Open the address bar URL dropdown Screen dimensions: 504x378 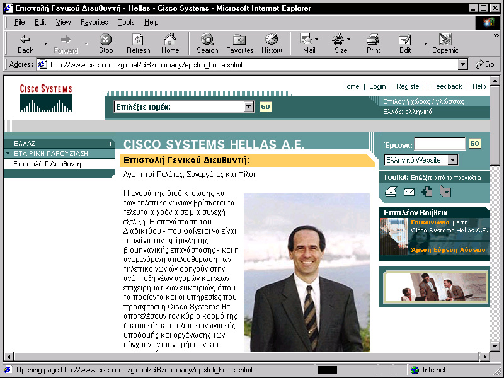462,65
